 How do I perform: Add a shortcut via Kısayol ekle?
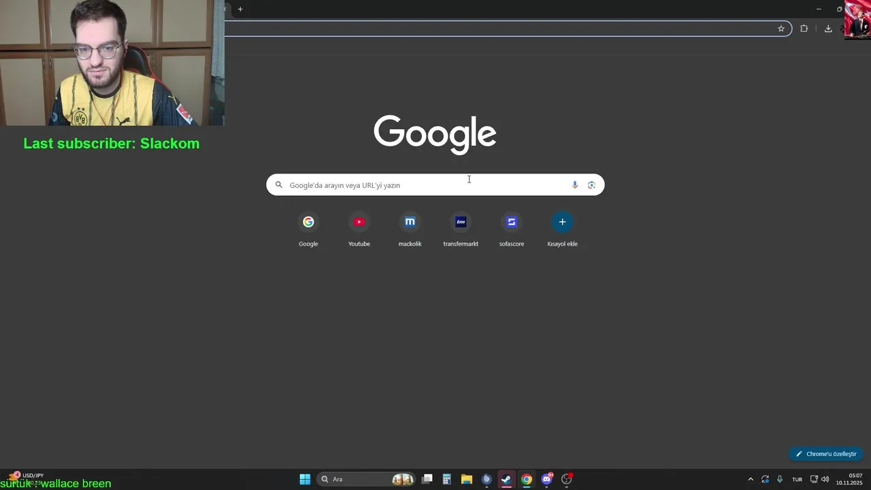tap(562, 230)
